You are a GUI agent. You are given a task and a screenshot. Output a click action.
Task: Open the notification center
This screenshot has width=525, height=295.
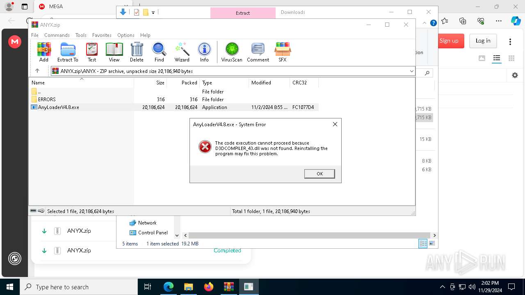point(511,287)
